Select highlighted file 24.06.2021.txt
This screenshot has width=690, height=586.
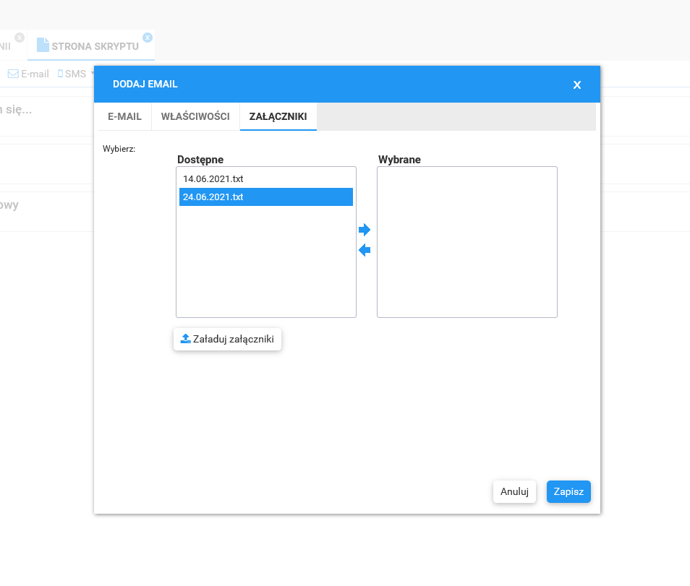[213, 197]
